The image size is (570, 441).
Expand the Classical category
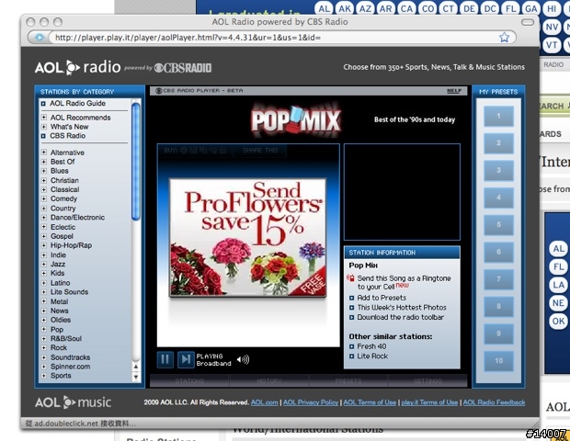(43, 189)
